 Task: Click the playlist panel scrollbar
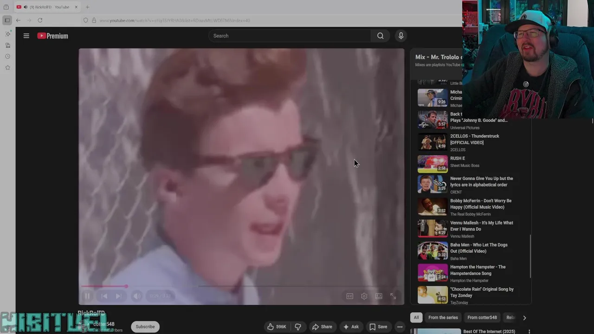coord(530,256)
